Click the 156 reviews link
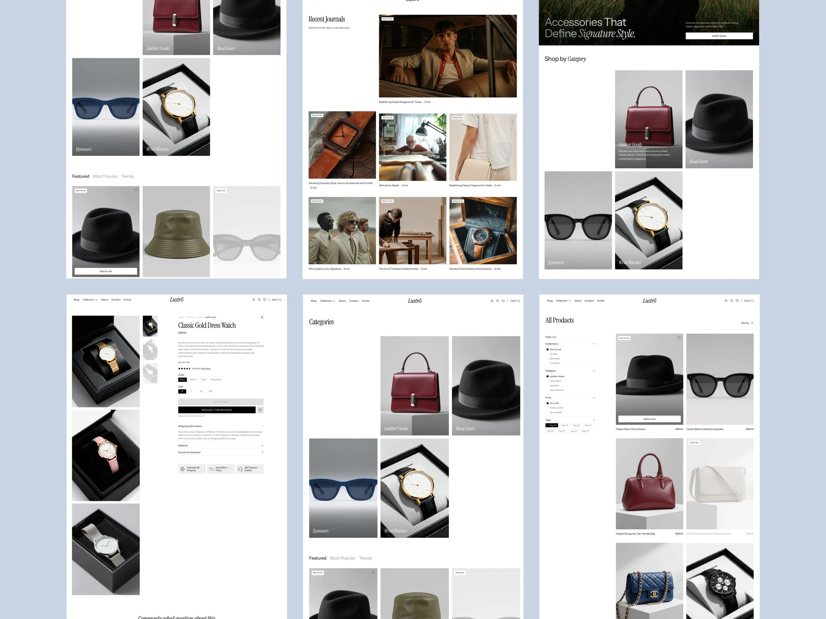Screen dimensions: 826x619 click(x=206, y=369)
